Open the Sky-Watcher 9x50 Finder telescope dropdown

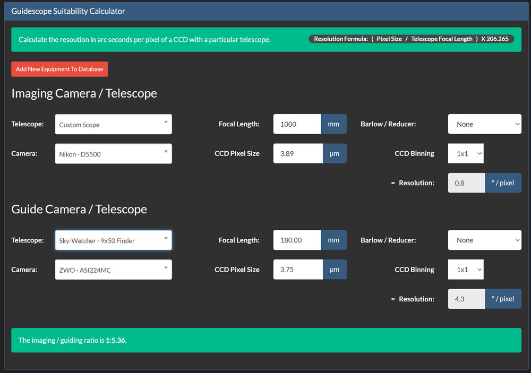pyautogui.click(x=113, y=240)
